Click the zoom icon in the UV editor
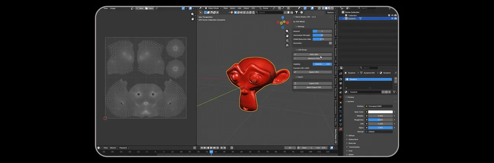494x163 pixels. click(x=192, y=14)
